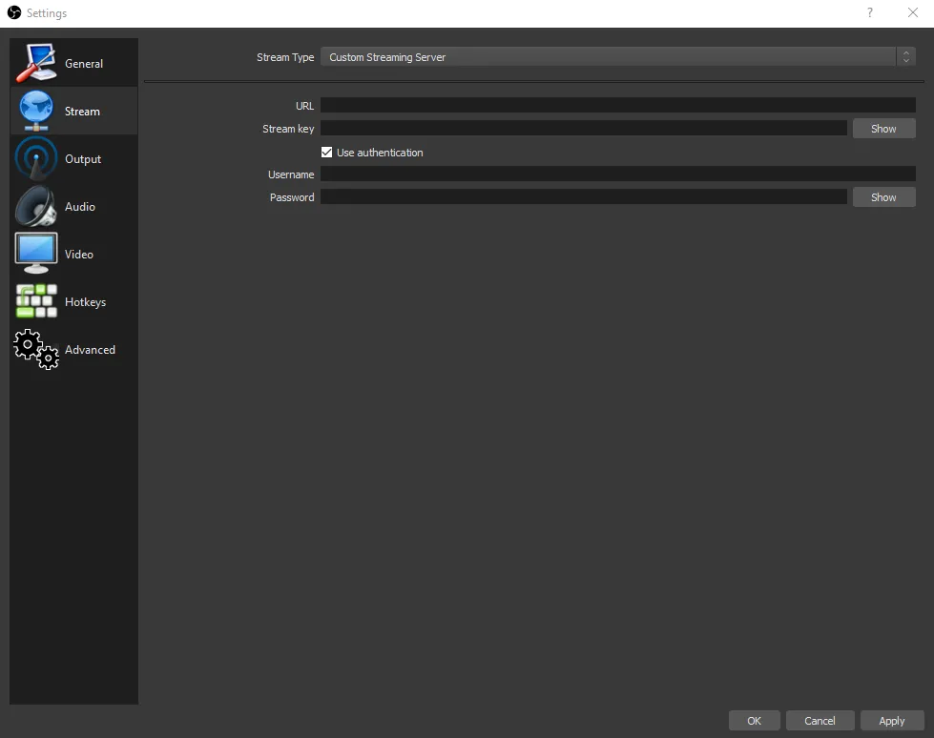Focus the Password input field
934x738 pixels.
click(x=584, y=197)
